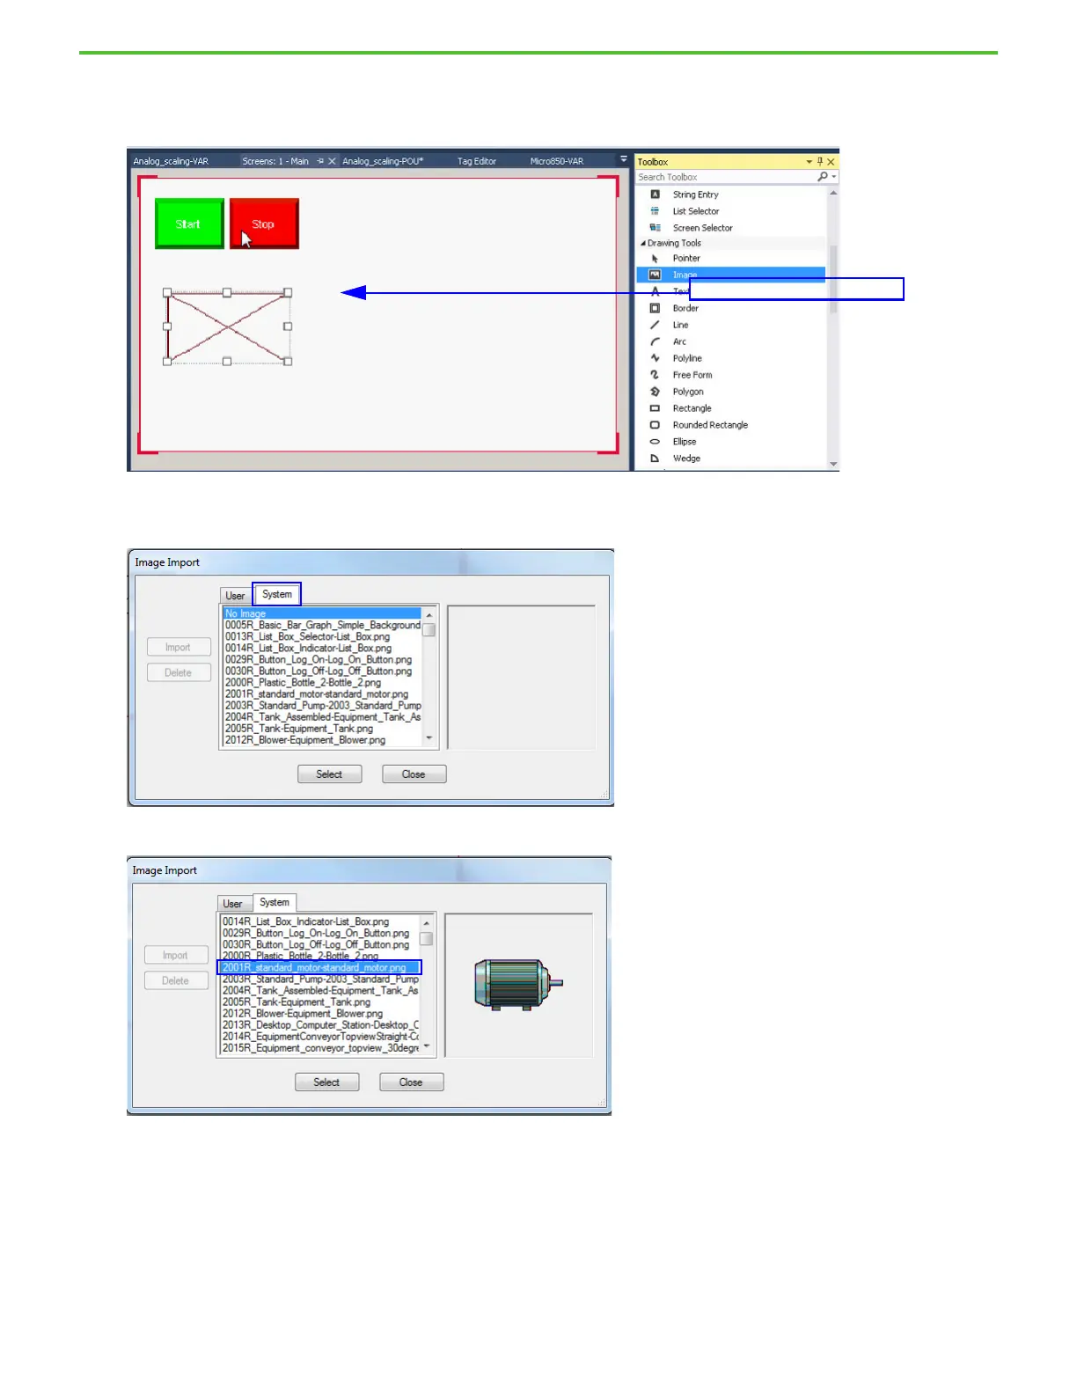Select the Wedge drawing tool

point(730,459)
